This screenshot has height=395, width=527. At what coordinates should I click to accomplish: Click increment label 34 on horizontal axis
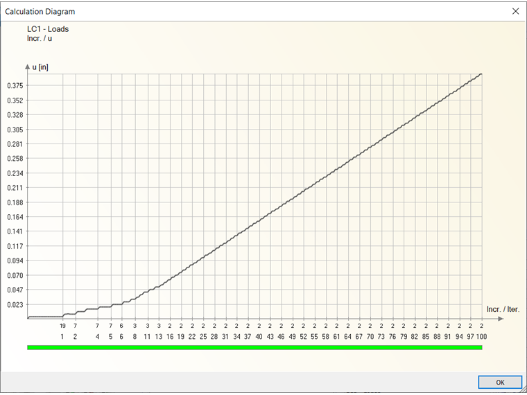[237, 337]
